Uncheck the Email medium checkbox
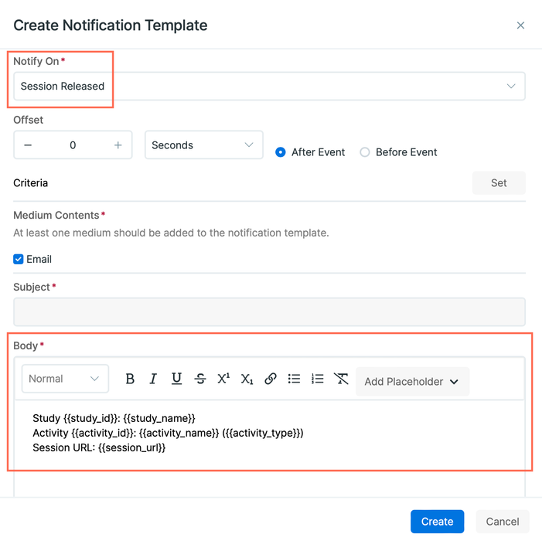 (19, 259)
